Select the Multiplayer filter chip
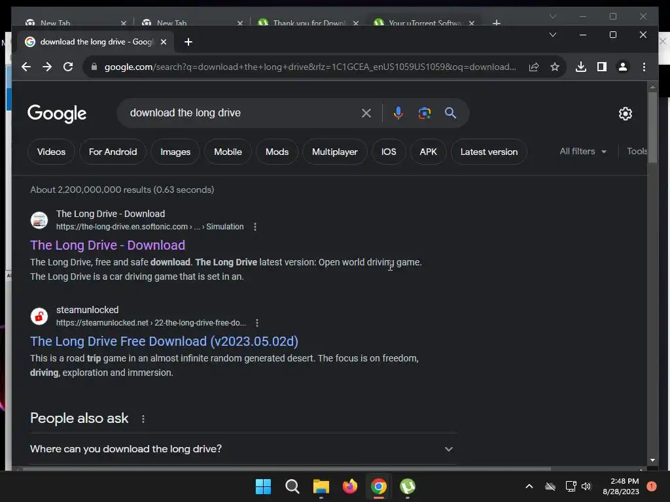The height and width of the screenshot is (502, 670). [x=334, y=152]
